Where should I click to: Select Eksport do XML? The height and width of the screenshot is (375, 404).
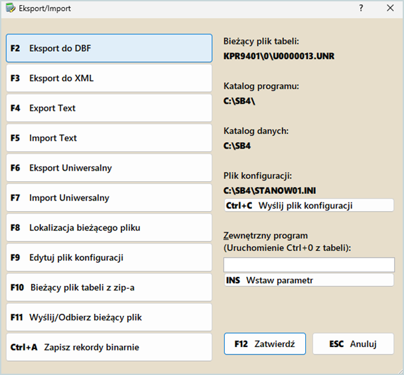(x=109, y=78)
